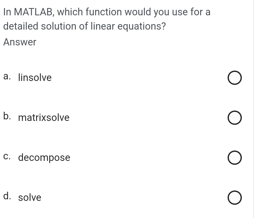Click the answer text solve
Screen dimensions: 262x218
[29, 198]
